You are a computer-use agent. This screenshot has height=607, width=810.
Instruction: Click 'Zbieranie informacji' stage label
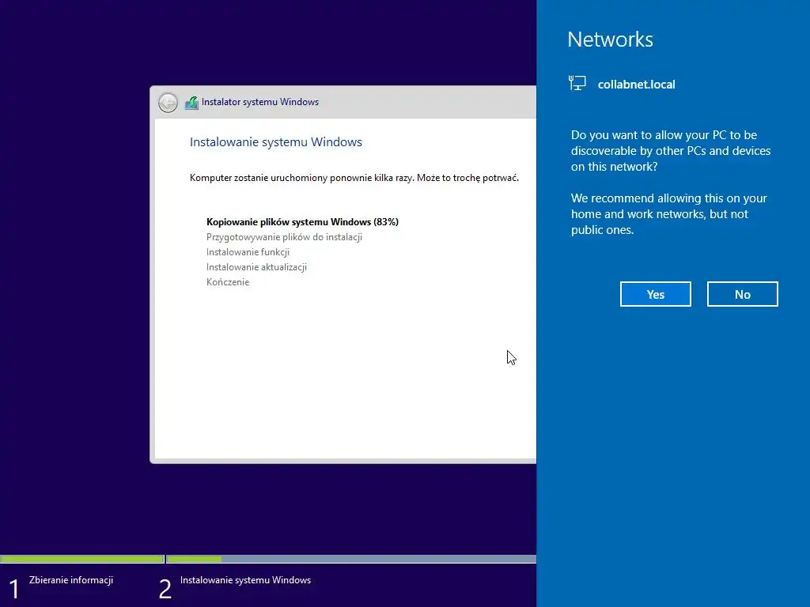[71, 580]
